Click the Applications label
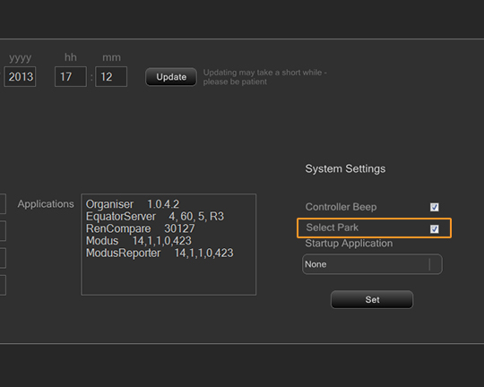 click(46, 204)
